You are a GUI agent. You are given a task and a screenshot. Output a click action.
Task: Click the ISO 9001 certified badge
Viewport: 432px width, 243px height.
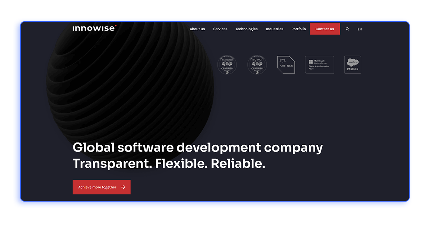click(x=257, y=65)
